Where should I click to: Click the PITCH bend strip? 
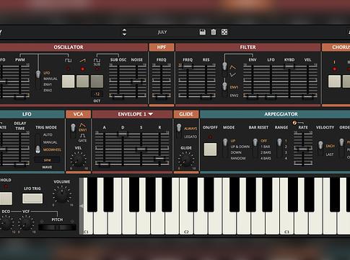(x=57, y=227)
